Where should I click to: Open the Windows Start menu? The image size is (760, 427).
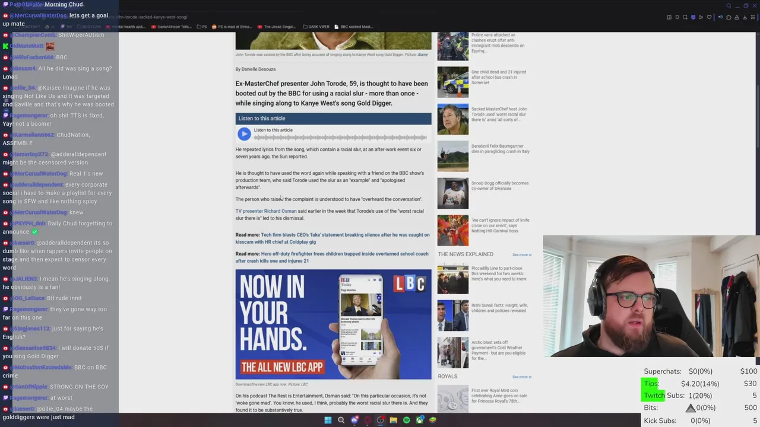click(x=328, y=420)
